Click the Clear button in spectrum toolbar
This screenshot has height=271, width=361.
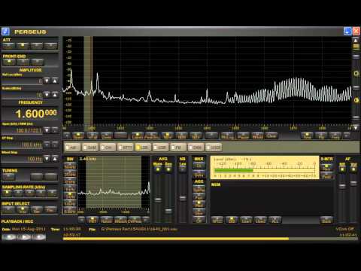272,135
